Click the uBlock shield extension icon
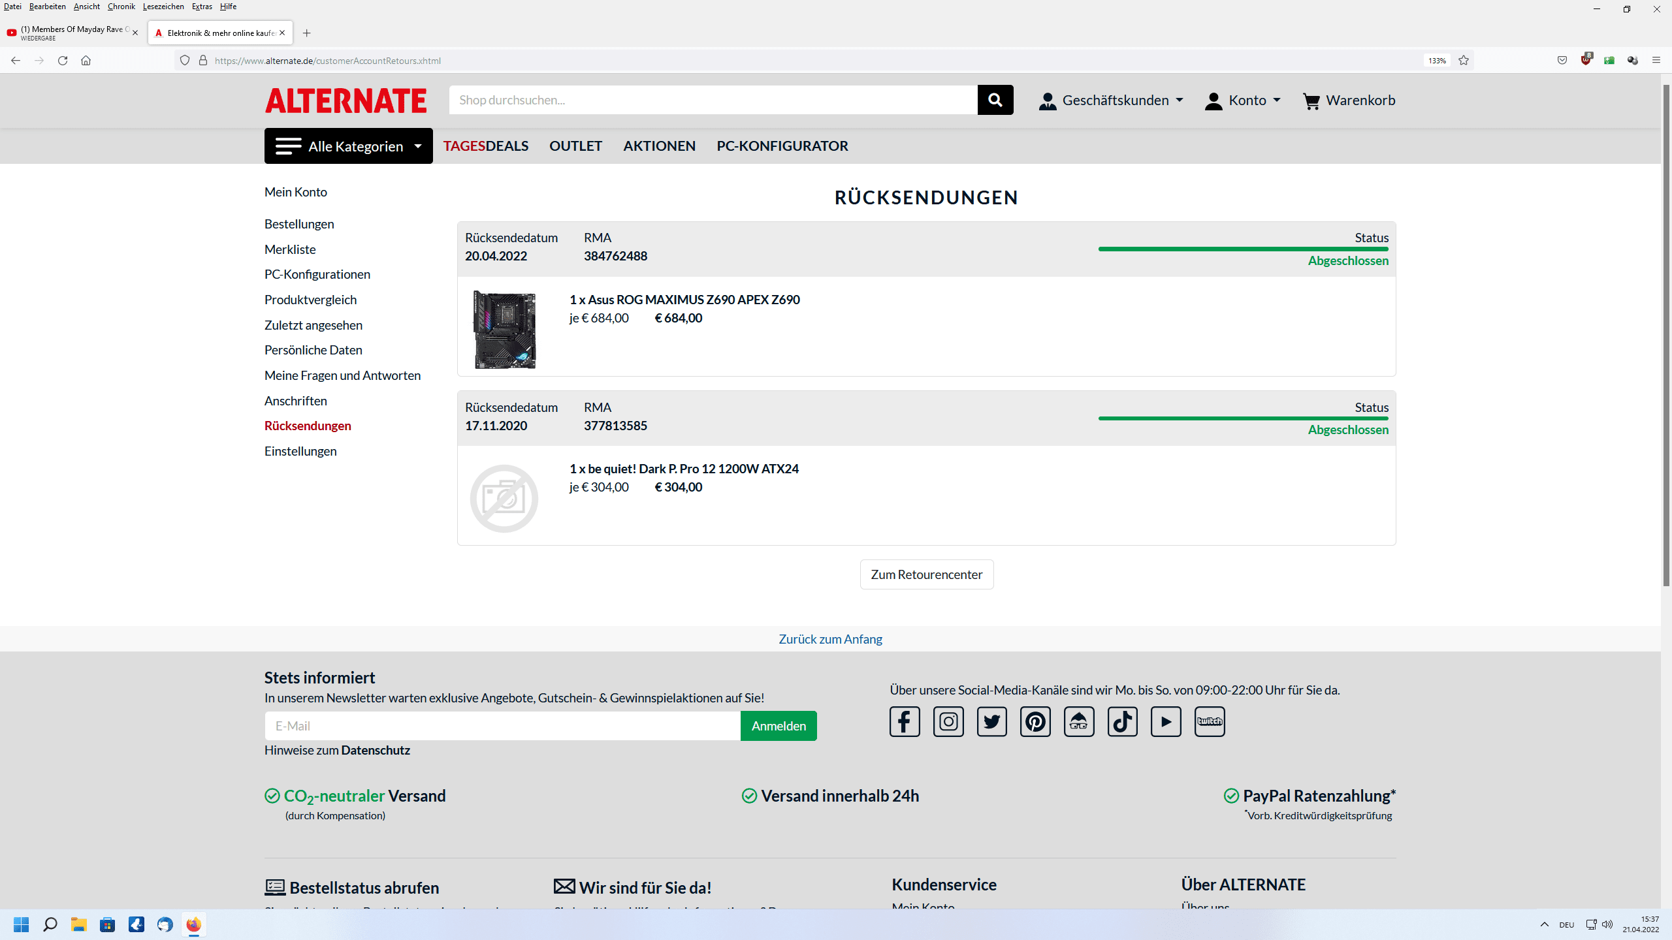Viewport: 1672px width, 940px height. point(1586,60)
